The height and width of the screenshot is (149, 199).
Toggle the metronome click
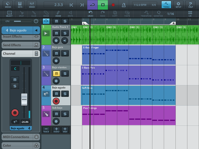point(124,5)
